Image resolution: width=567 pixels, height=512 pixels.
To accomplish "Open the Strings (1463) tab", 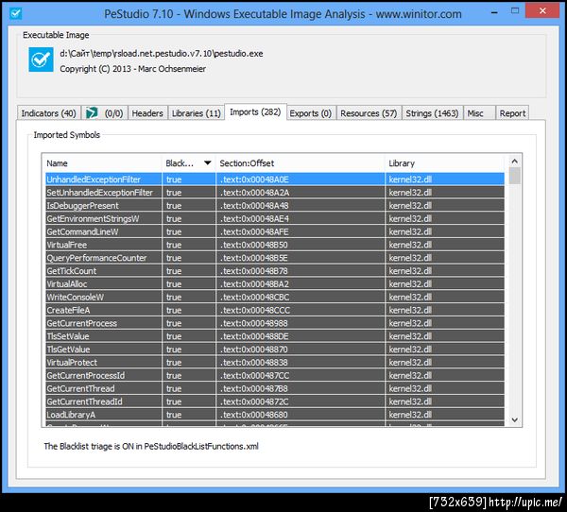I will 432,113.
